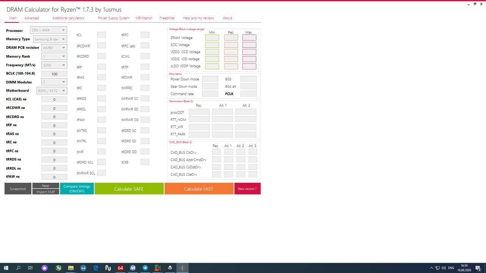Open File Explorer from the taskbar
The height and width of the screenshot is (273, 486).
click(71, 268)
